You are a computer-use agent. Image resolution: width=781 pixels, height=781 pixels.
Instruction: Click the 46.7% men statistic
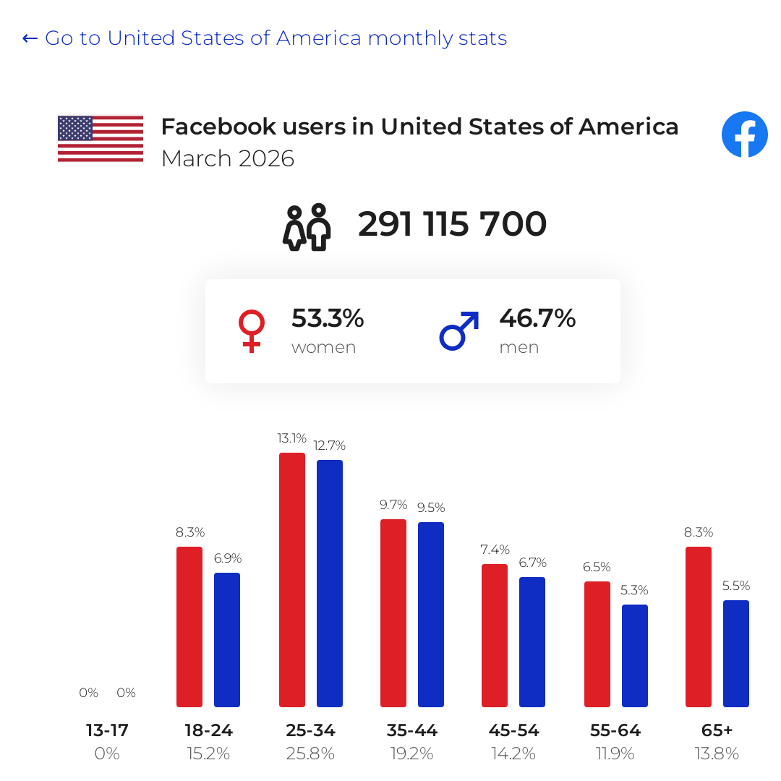[537, 317]
